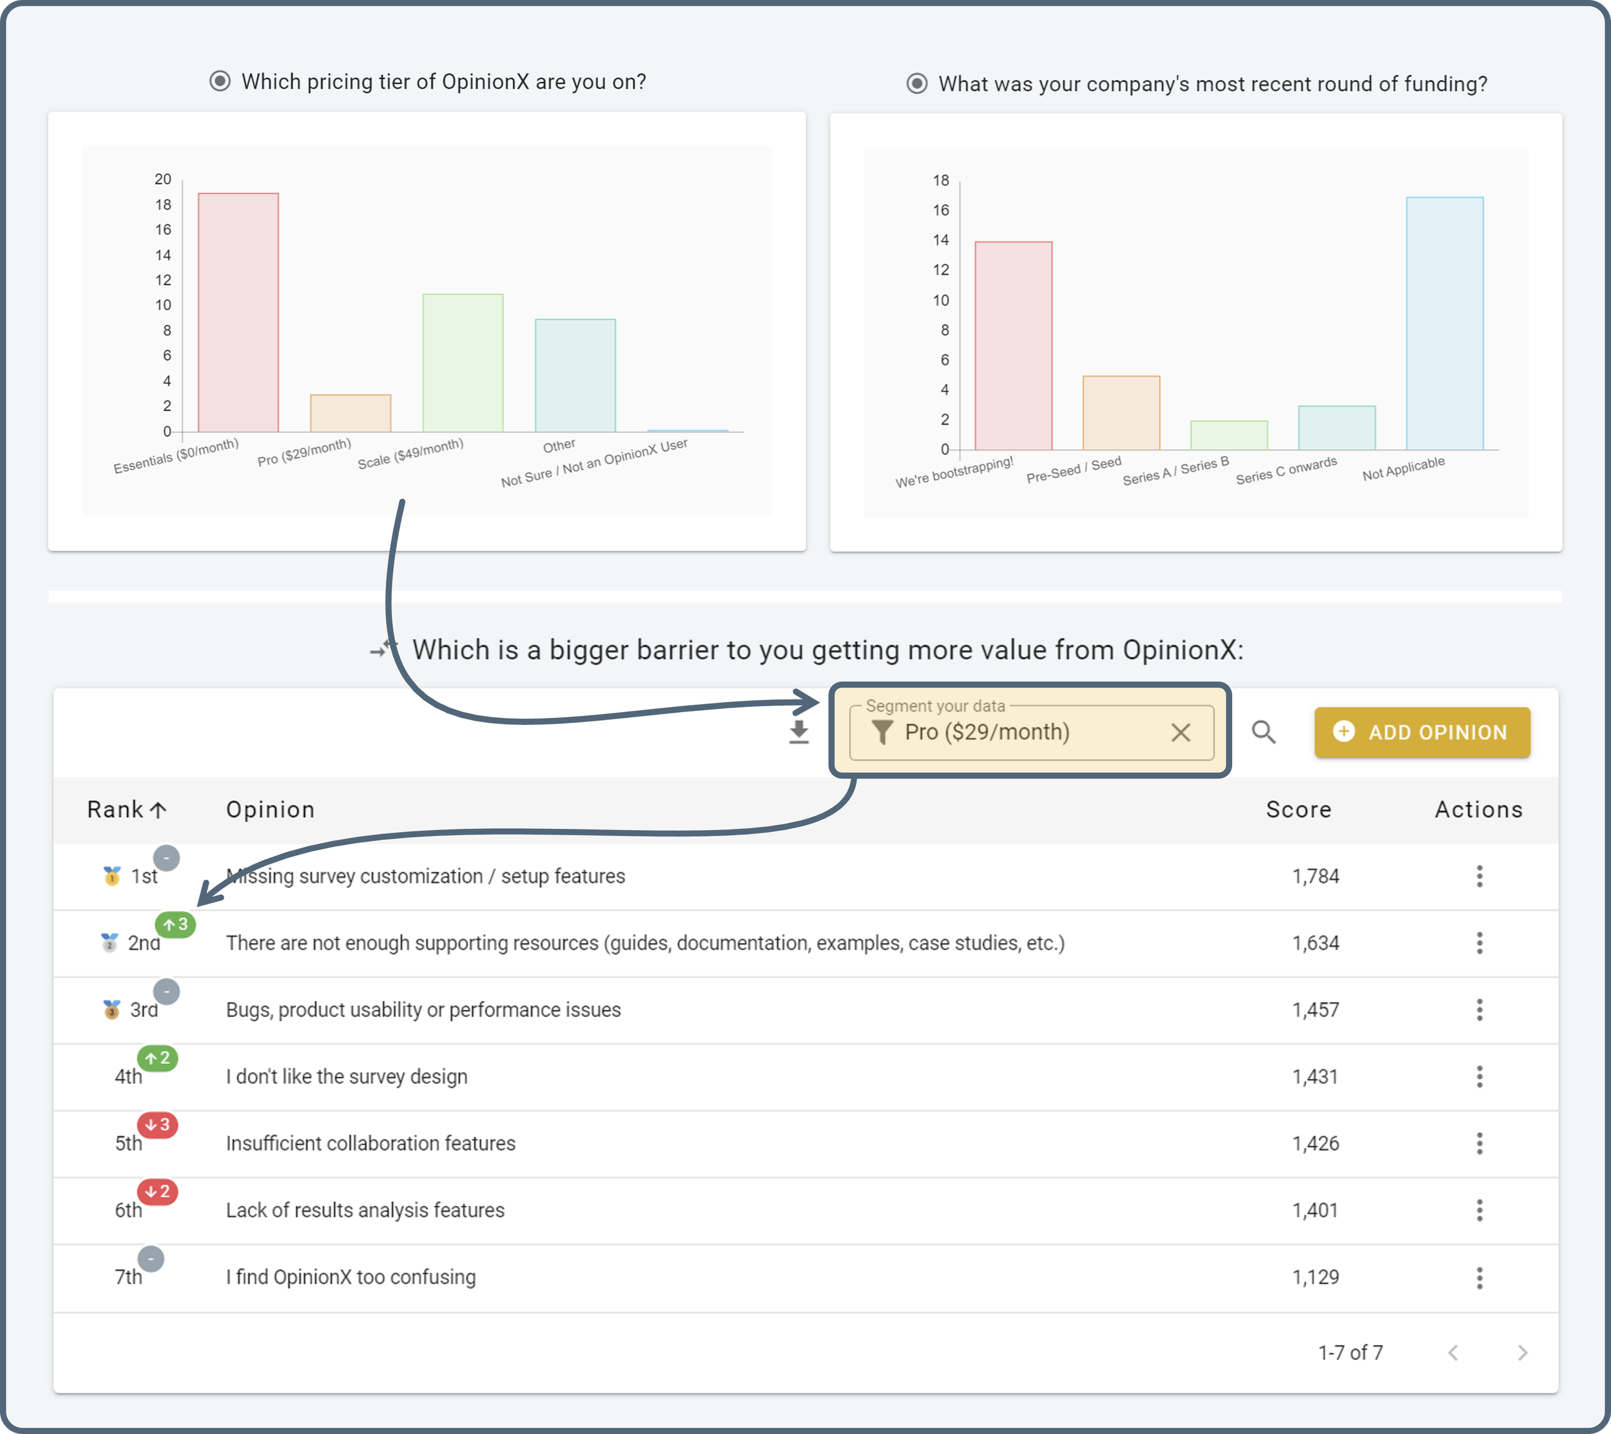Select 'Insufficient collaboration features' opinion text
The image size is (1611, 1434).
coord(371,1143)
